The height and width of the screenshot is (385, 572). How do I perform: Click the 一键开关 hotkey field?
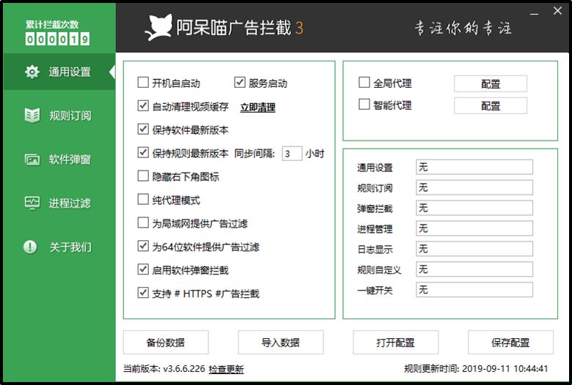[x=474, y=289]
